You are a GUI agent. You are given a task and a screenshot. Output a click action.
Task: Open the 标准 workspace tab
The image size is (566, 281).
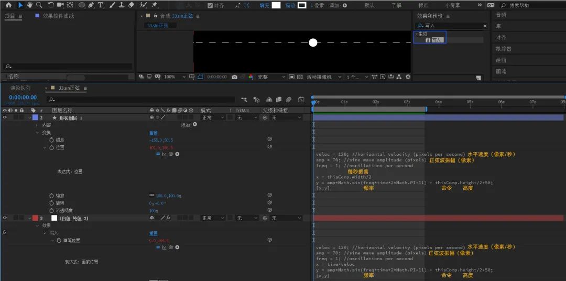coord(423,5)
